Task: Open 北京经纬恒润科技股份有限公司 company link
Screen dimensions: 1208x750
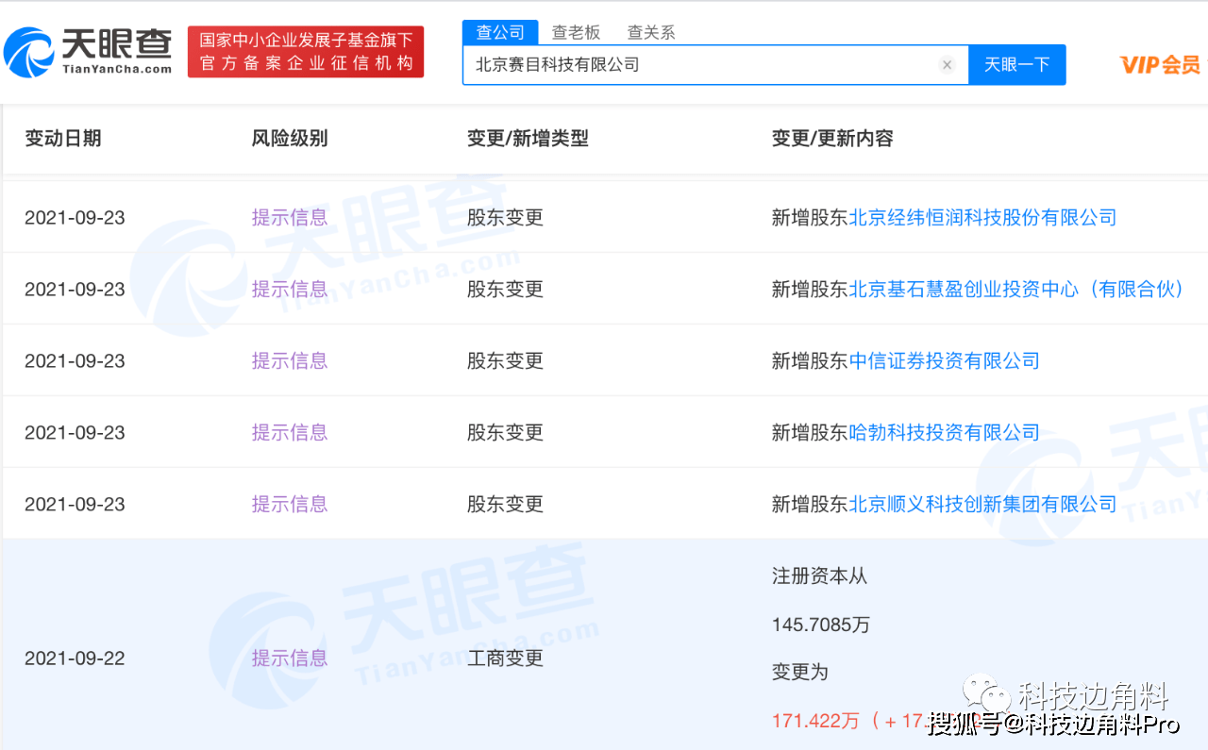Action: coord(982,218)
